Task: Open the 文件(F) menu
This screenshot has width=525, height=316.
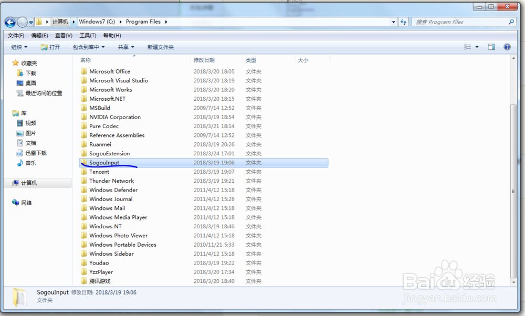Action: pyautogui.click(x=16, y=36)
